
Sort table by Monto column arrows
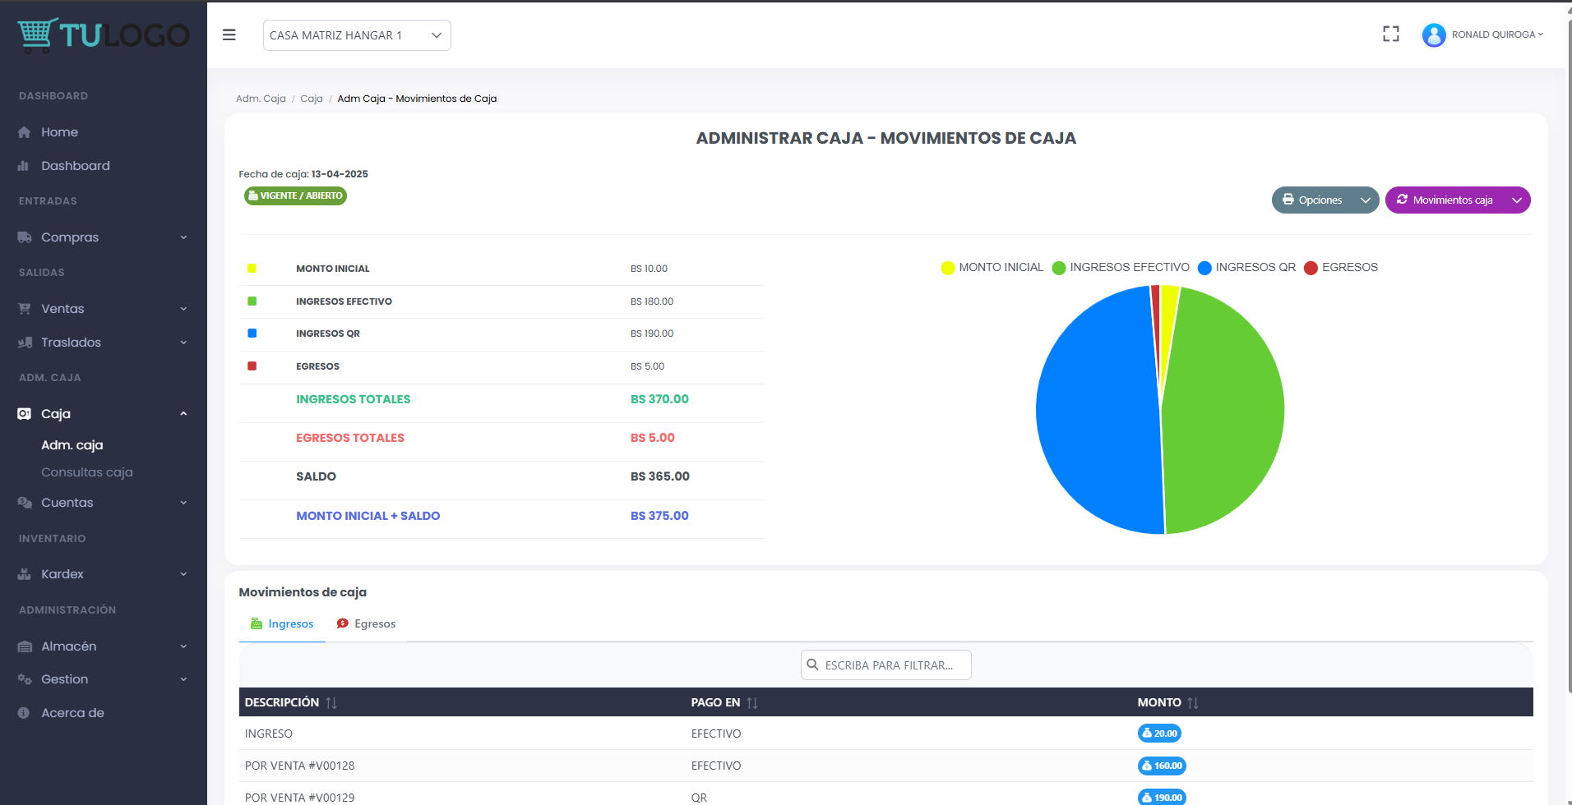(1193, 703)
